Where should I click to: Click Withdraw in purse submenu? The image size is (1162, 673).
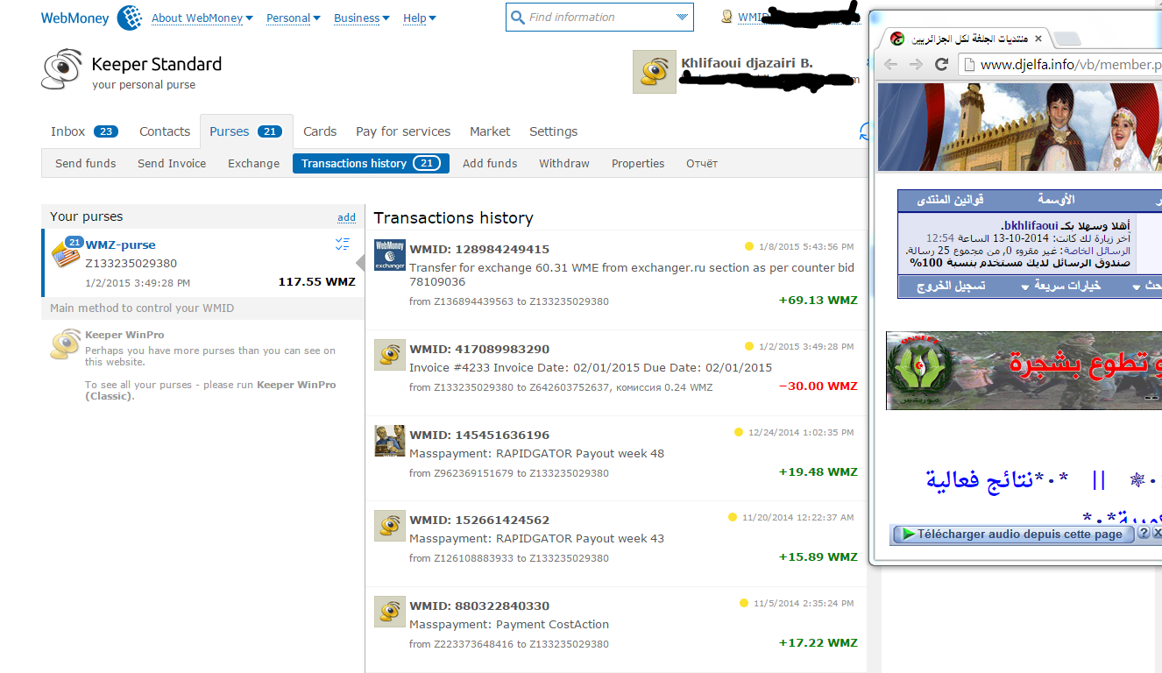pos(564,163)
